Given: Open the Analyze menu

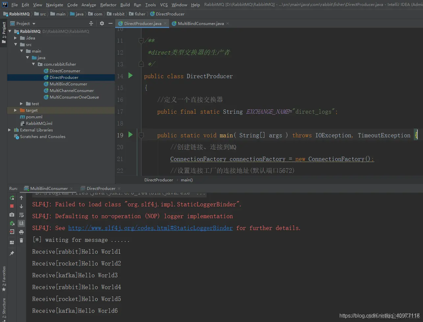Looking at the screenshot, I should pyautogui.click(x=89, y=5).
